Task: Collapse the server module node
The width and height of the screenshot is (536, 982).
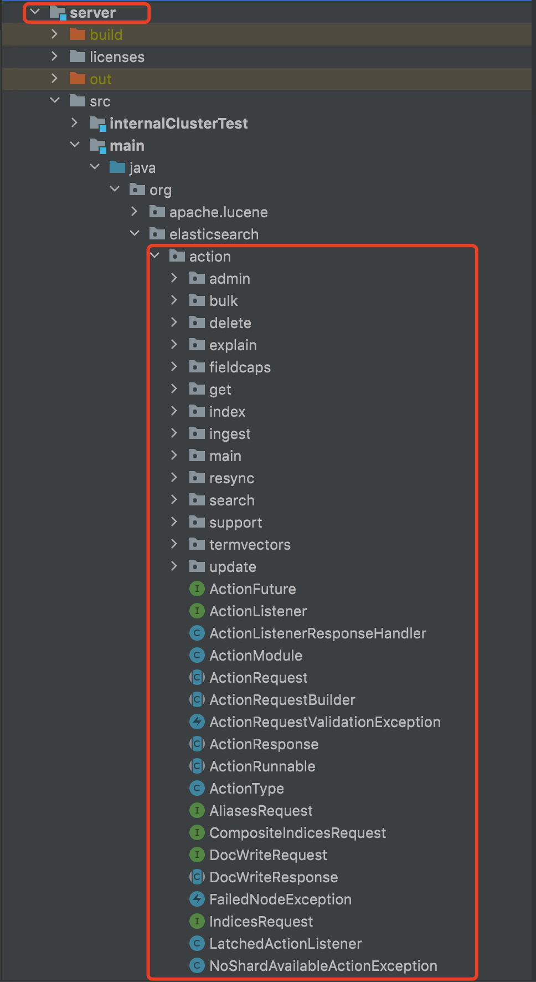Action: [35, 12]
